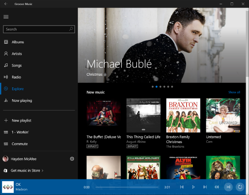Select first carousel page dot

tap(153, 87)
